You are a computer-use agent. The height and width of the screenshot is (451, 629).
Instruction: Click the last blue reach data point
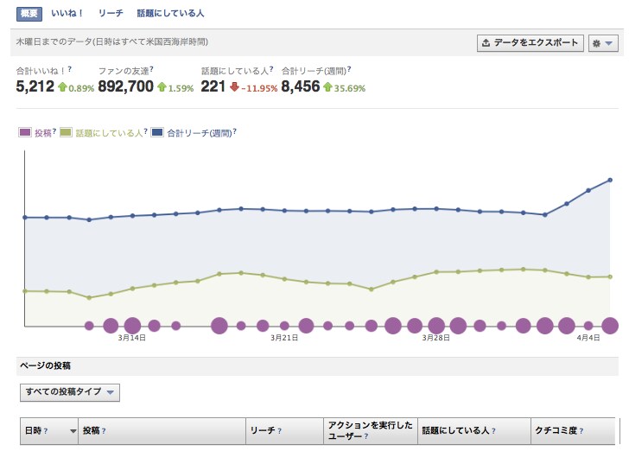610,181
